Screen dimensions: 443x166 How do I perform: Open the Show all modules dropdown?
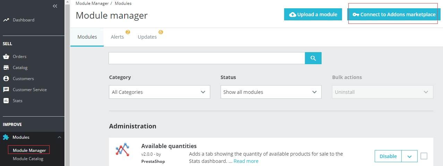[271, 92]
